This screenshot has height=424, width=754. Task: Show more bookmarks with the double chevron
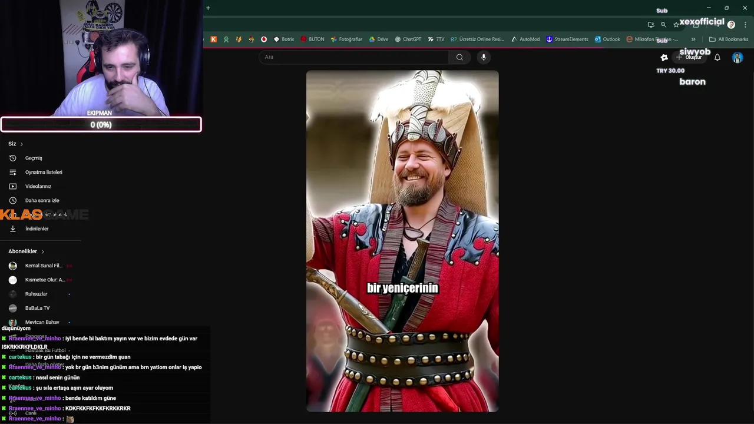click(693, 39)
